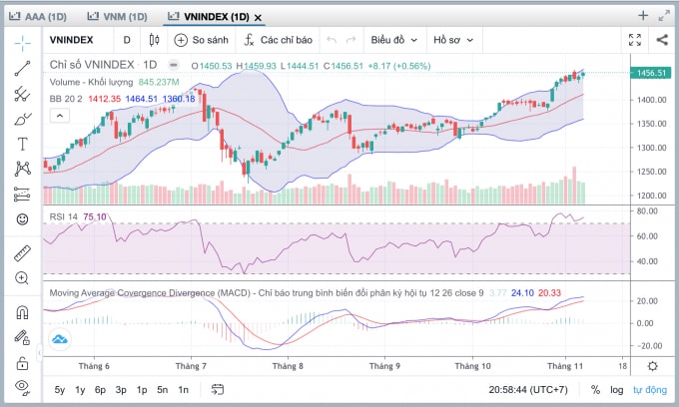Select the MACD indicator label
679x407 pixels.
(x=267, y=293)
